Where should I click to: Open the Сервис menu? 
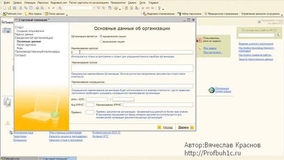pos(132,3)
